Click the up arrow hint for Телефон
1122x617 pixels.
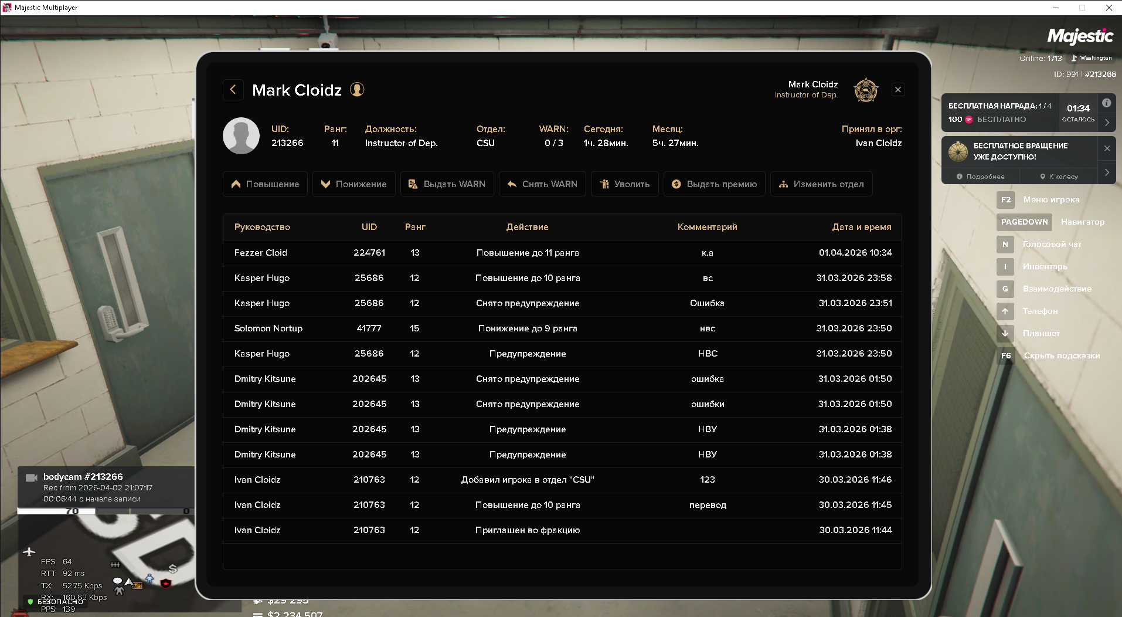click(x=1005, y=311)
